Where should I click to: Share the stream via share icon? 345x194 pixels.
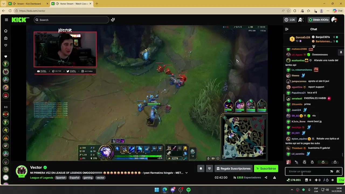coord(266,178)
